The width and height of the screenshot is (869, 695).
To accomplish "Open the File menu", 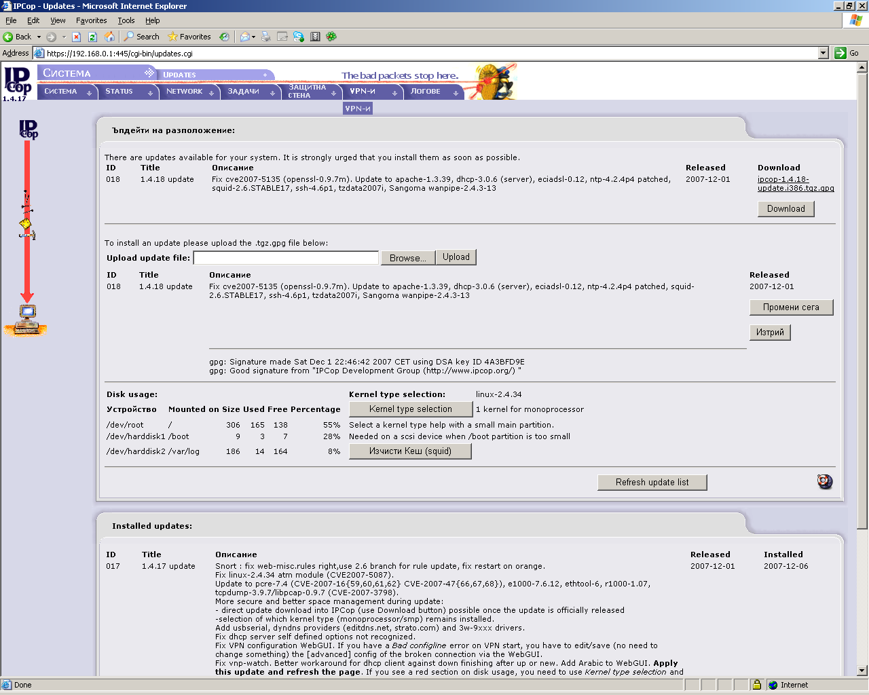I will [11, 20].
